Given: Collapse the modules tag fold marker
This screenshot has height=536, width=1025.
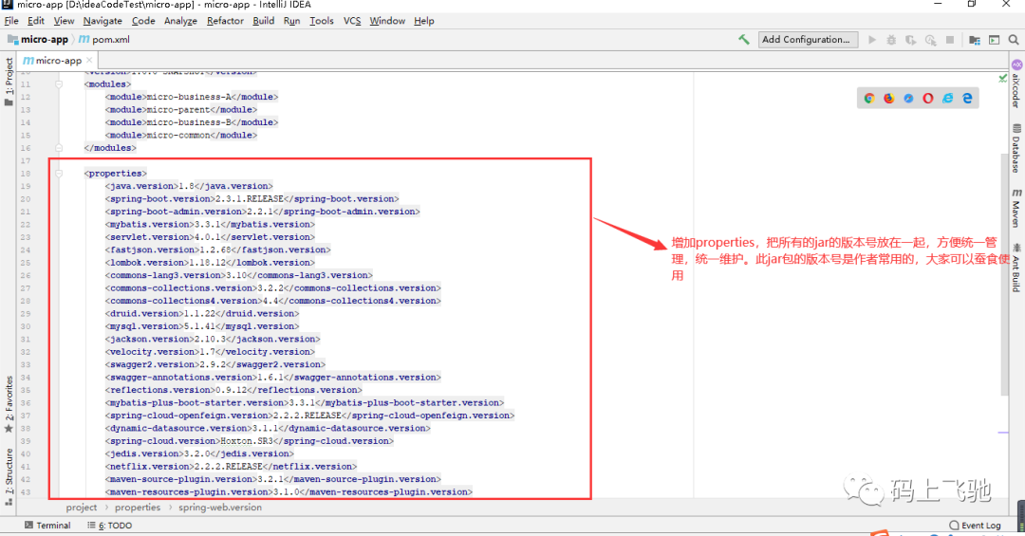Looking at the screenshot, I should point(59,84).
